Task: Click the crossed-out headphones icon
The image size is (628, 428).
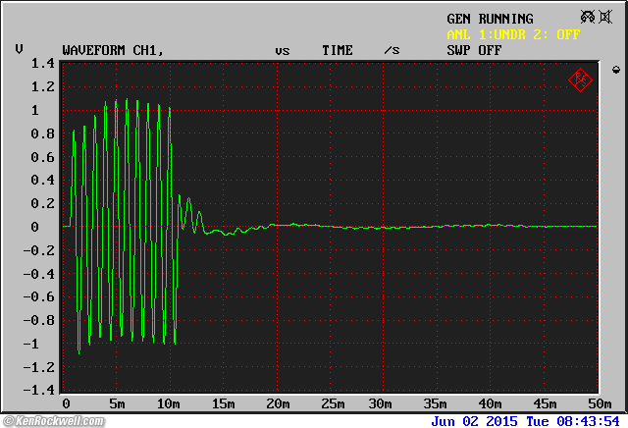Action: coord(588,17)
